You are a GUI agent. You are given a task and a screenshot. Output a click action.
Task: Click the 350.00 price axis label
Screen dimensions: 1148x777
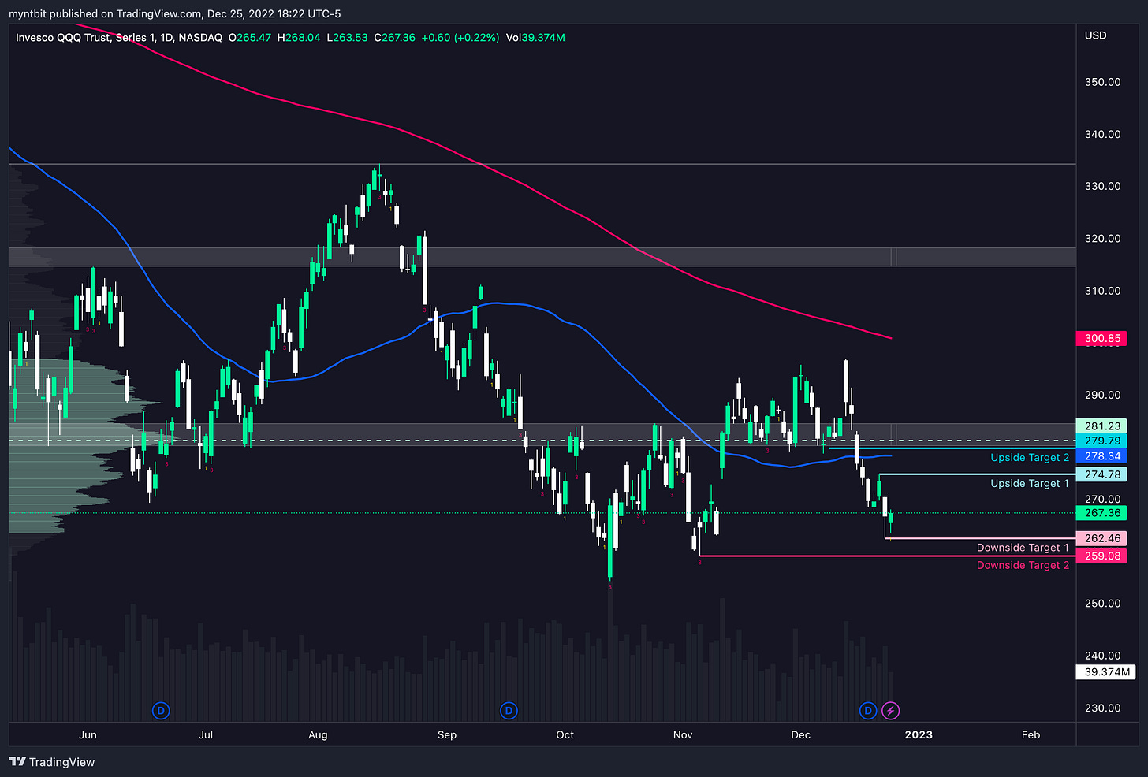point(1102,82)
